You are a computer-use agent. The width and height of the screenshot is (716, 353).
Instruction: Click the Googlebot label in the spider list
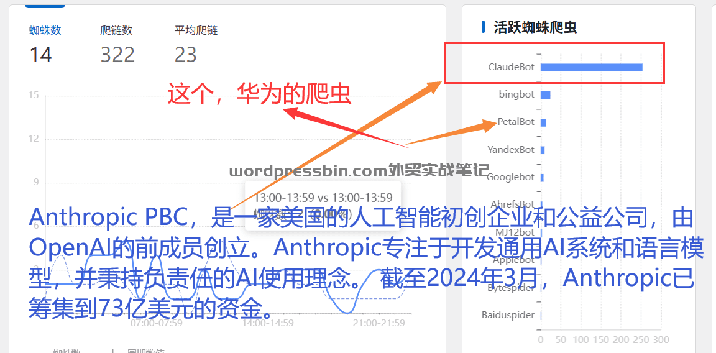tap(510, 177)
